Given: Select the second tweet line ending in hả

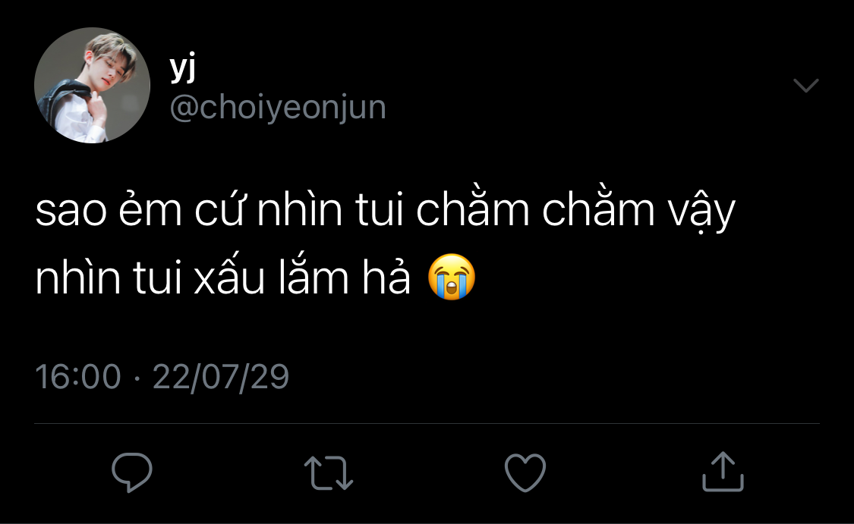Looking at the screenshot, I should 222,278.
